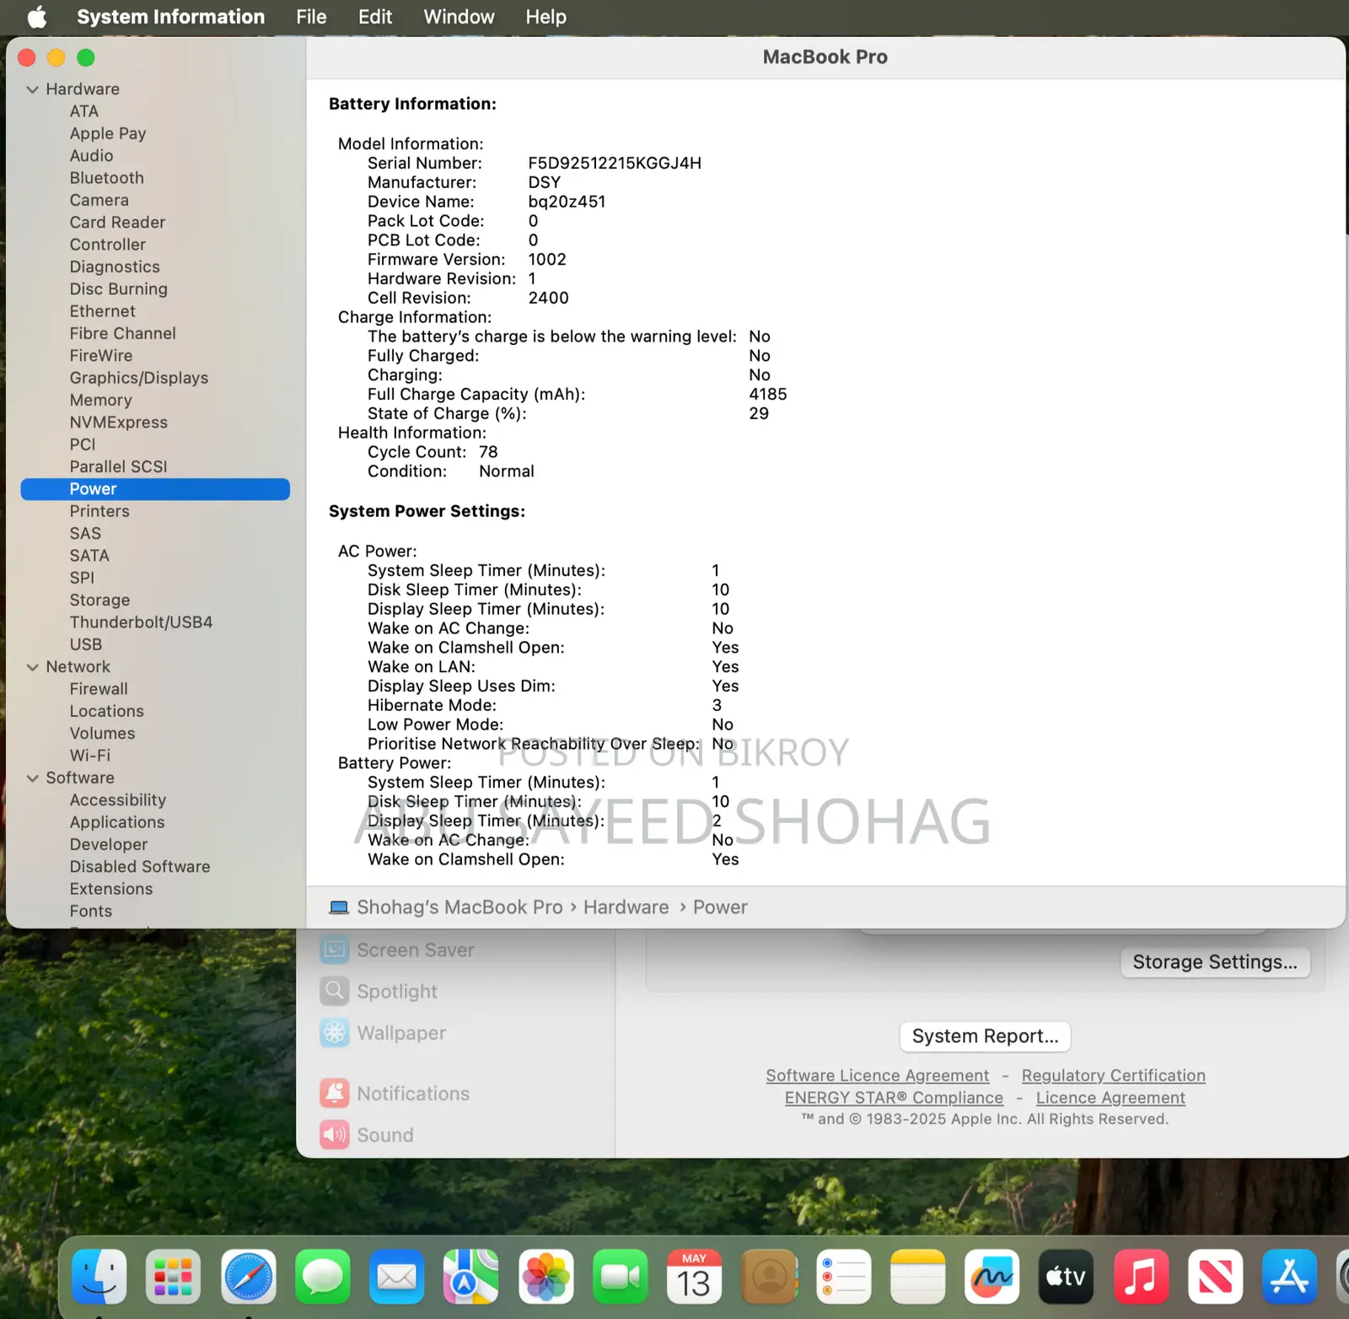Collapse the Software section
This screenshot has width=1349, height=1319.
pyautogui.click(x=32, y=778)
